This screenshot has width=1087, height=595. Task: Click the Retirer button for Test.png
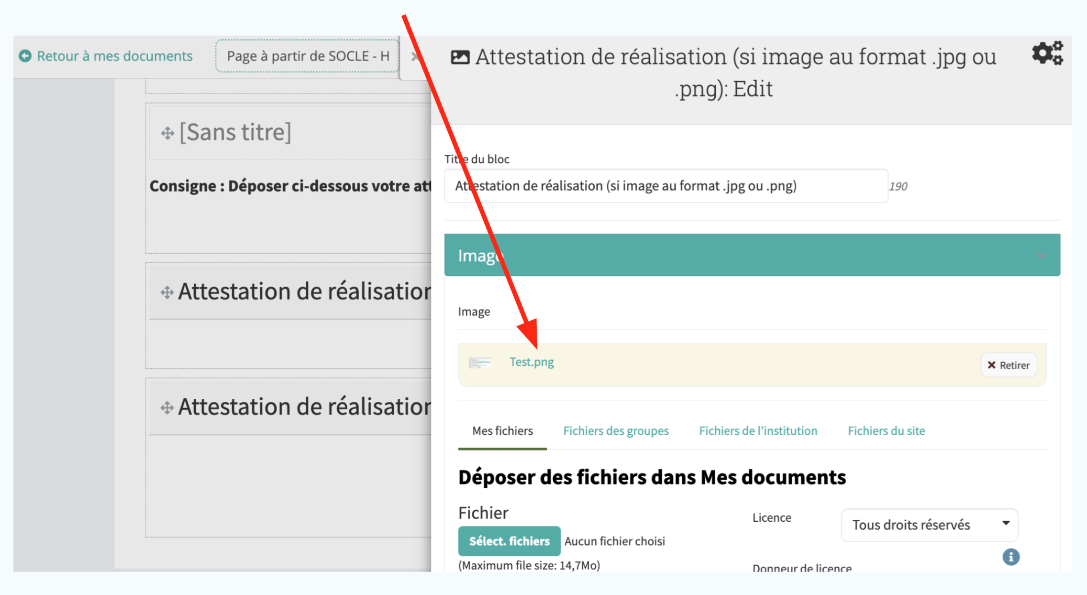pyautogui.click(x=1008, y=365)
